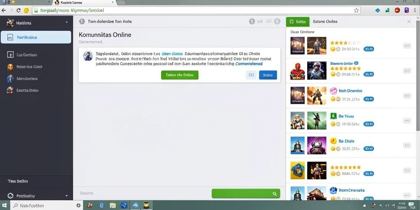
Task: Open more options for the Noh Dcemica row
Action: [x=407, y=96]
